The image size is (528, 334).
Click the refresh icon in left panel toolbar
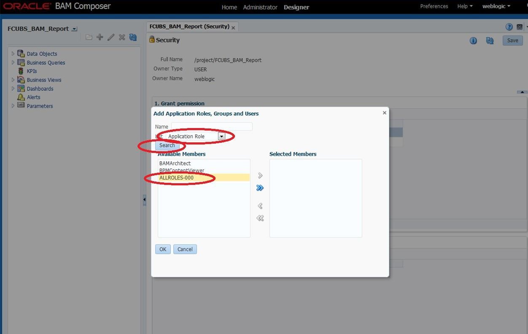coord(133,37)
